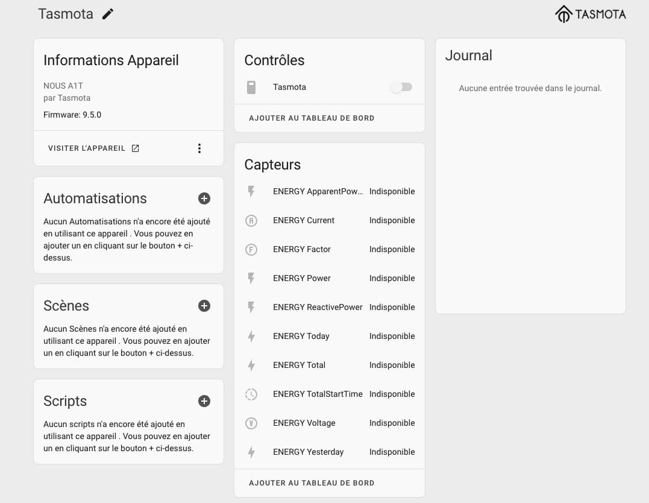Image resolution: width=649 pixels, height=503 pixels.
Task: Click the Journal card heading
Action: (469, 55)
